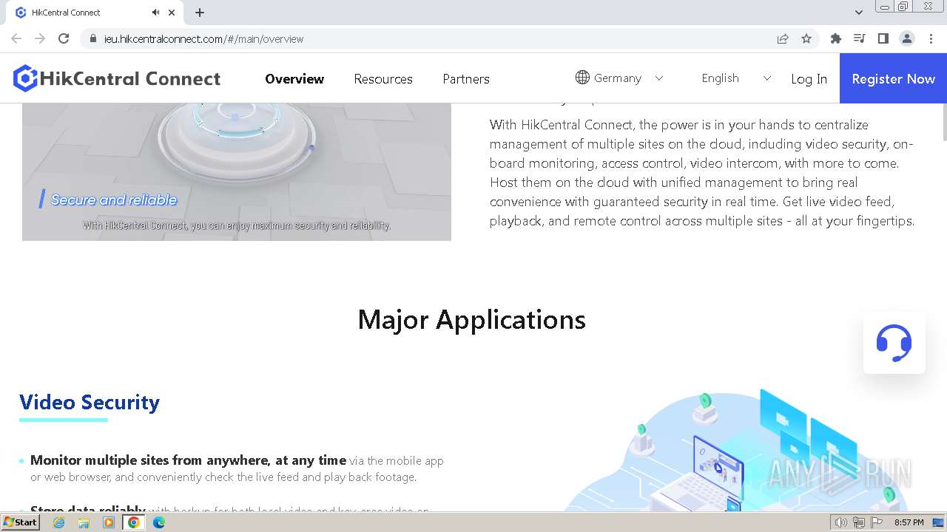Open the media control icon in toolbar
This screenshot has height=532, width=947.
[x=860, y=38]
